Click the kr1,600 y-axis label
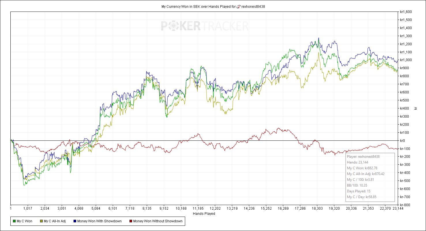 click(x=406, y=12)
